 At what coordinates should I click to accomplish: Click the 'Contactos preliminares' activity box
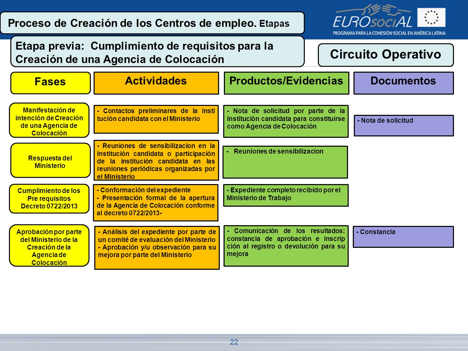pos(156,119)
